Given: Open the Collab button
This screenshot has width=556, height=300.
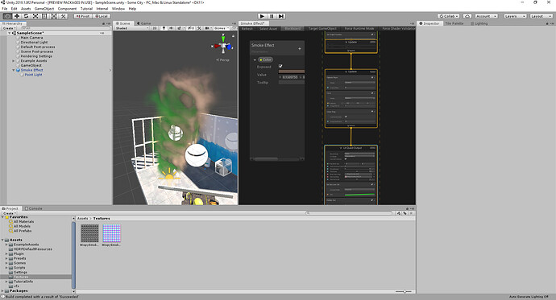Looking at the screenshot, I should click(x=449, y=16).
